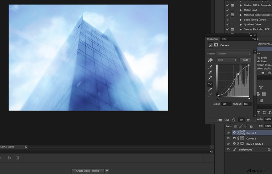Expand Sepia Toning (layer) action
The width and height of the screenshot is (272, 174).
(x=241, y=20)
